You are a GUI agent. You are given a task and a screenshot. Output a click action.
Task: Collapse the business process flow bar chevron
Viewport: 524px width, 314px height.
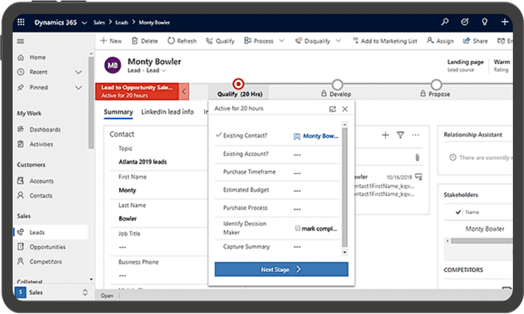[184, 91]
